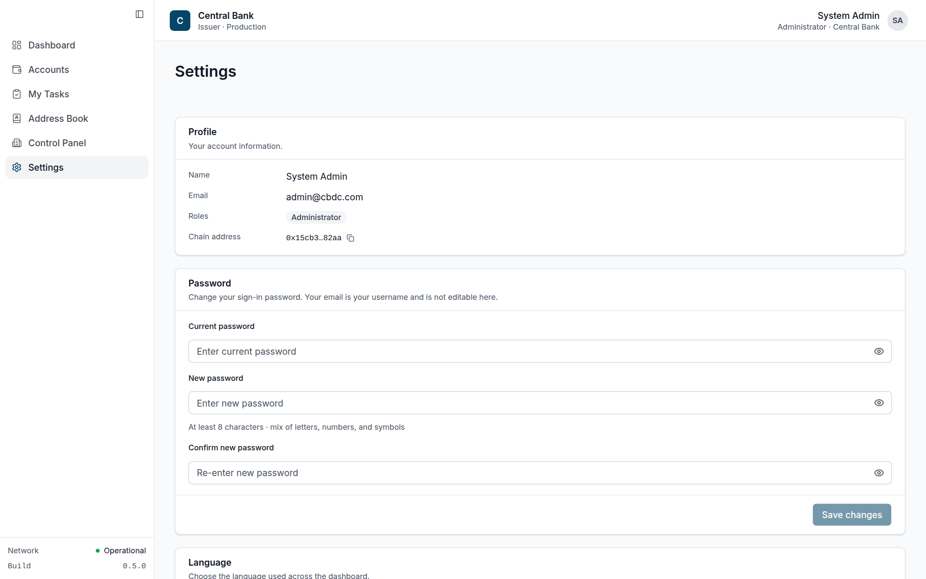
Task: Open My Tasks in the sidebar
Action: [x=77, y=94]
